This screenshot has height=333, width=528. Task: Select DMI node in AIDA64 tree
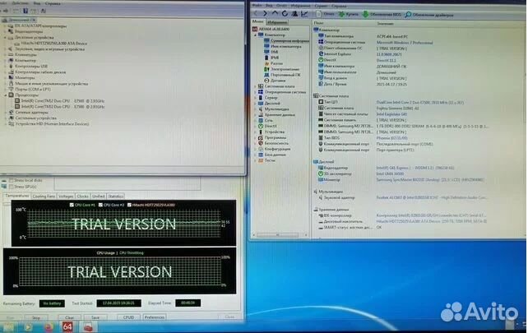pos(271,52)
